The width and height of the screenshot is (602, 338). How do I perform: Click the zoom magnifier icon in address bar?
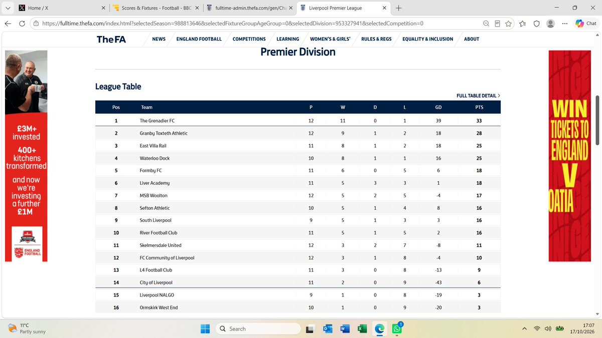486,24
